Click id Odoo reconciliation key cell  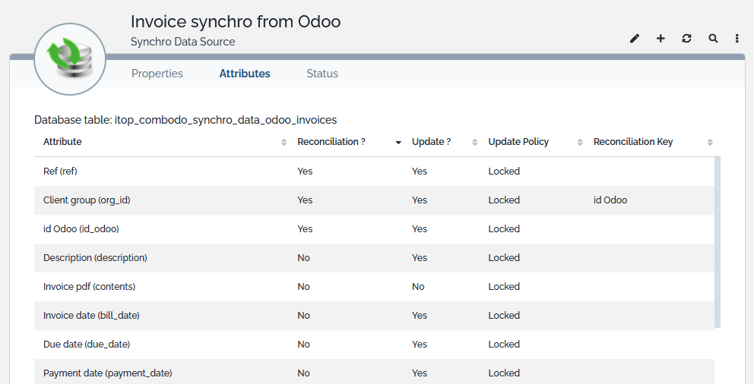click(x=610, y=200)
